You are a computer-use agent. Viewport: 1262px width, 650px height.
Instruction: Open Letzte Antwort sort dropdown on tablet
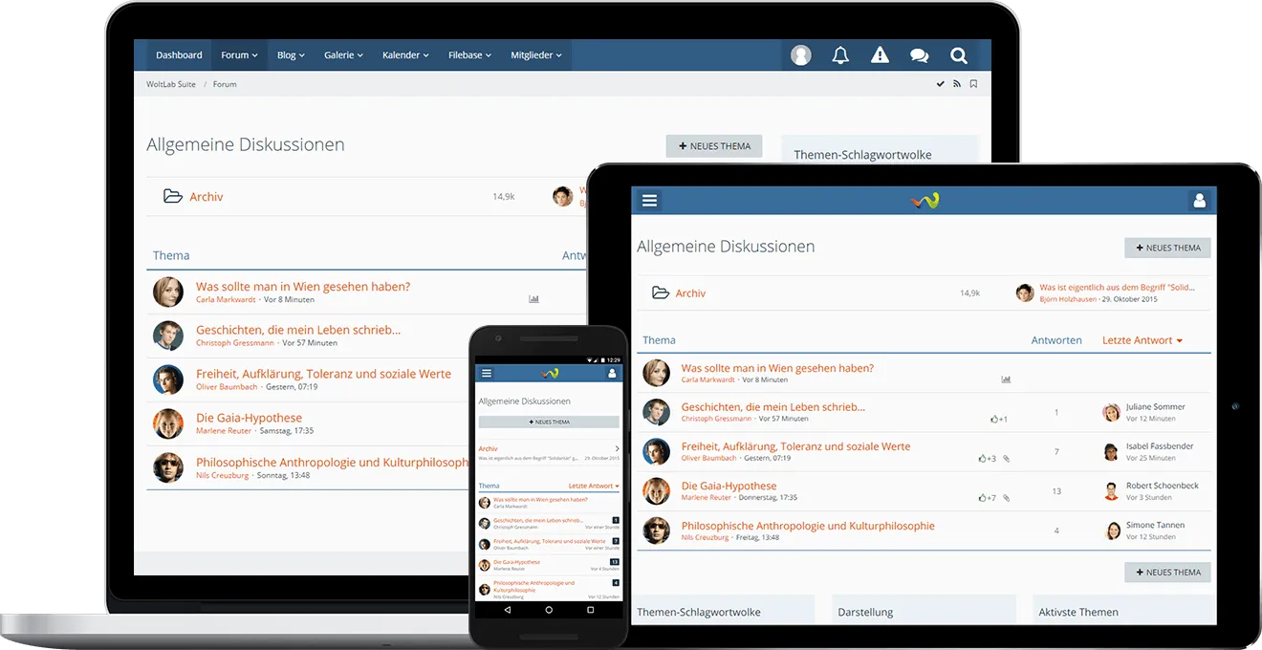(x=1142, y=340)
